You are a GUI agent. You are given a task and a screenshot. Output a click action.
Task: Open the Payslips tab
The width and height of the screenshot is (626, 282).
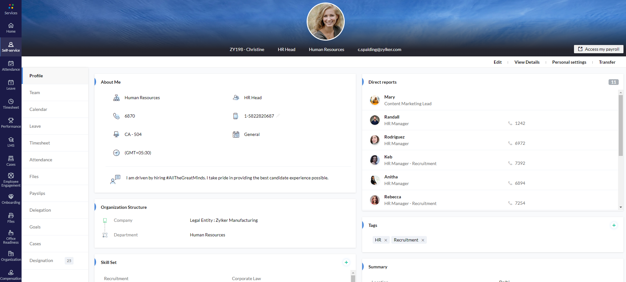(x=37, y=193)
